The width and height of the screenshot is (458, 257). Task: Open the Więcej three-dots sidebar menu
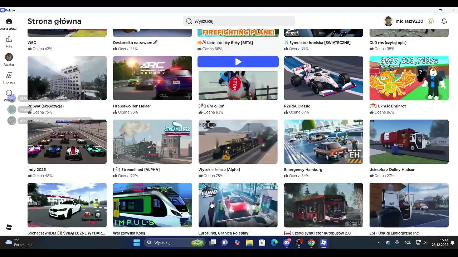point(9,93)
